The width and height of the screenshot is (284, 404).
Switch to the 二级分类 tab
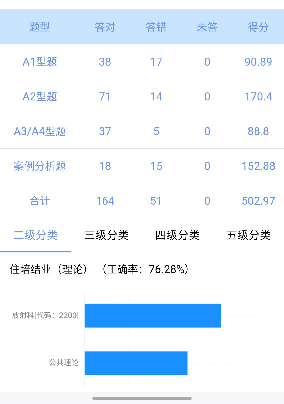[35, 235]
